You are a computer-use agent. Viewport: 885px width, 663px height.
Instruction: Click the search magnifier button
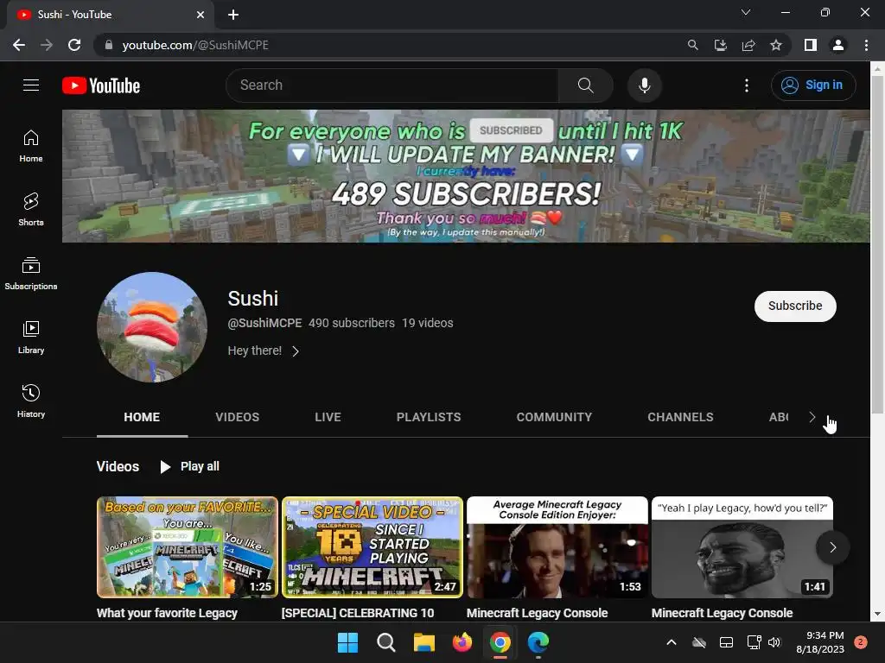(x=585, y=85)
